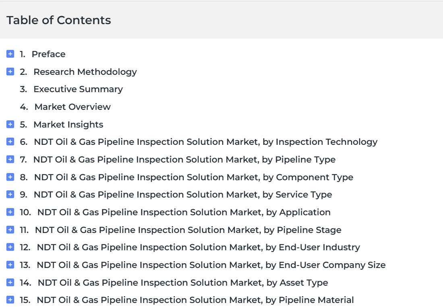This screenshot has width=443, height=307.
Task: Select the Preface title text
Action: tap(49, 54)
